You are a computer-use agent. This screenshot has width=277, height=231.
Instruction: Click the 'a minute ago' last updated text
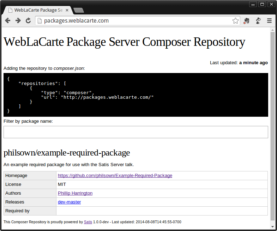(x=253, y=63)
